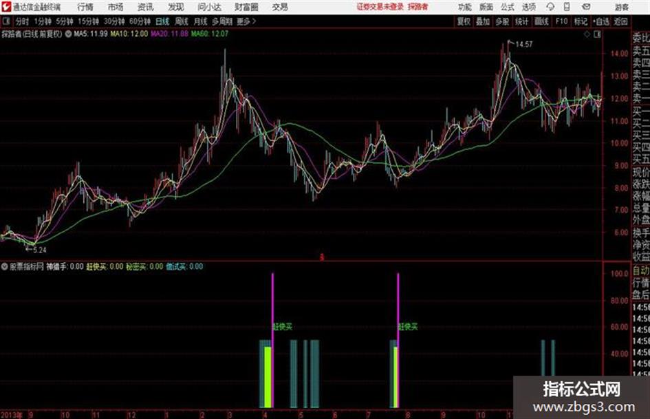Click the headset customer service icon
This screenshot has height=419, width=650.
click(x=550, y=7)
